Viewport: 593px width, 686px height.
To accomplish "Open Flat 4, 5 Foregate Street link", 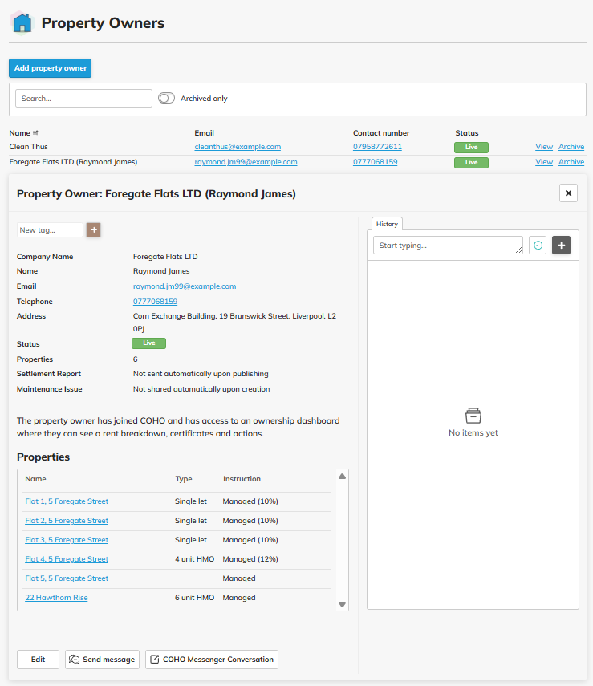I will click(67, 559).
